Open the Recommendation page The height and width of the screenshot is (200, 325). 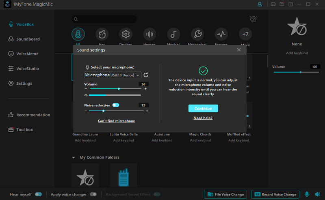point(29,115)
